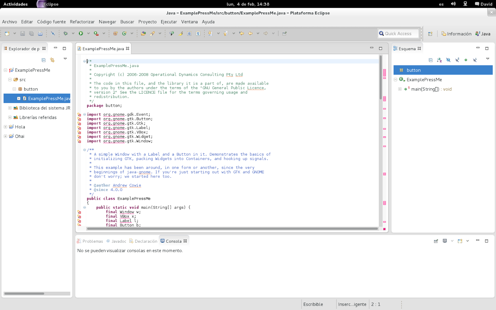The width and height of the screenshot is (496, 310).
Task: Click the Print icon in the toolbar
Action: 40,33
